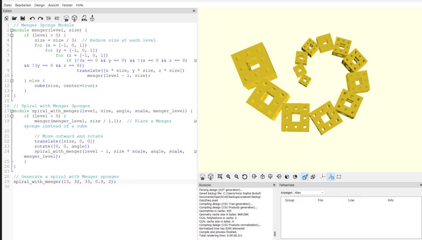Switch to the Left view
Viewport: 422px width, 240px height.
(x=279, y=176)
